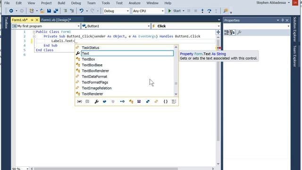The width and height of the screenshot is (302, 170).
Task: Expand the dropdown arrow beside Start
Action: (x=184, y=11)
